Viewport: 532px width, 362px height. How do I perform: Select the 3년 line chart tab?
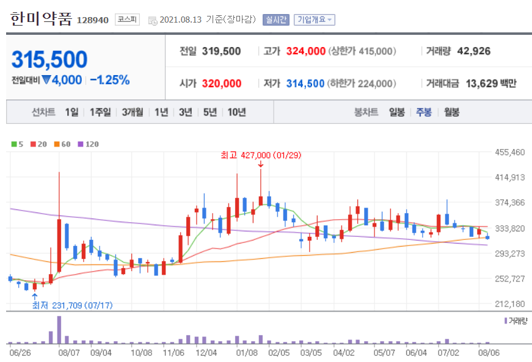point(186,112)
